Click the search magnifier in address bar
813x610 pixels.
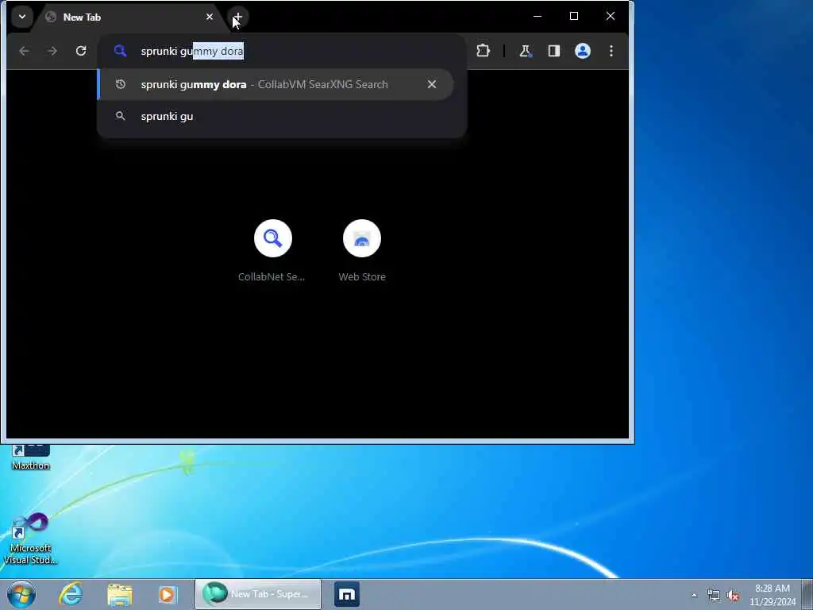tap(121, 51)
